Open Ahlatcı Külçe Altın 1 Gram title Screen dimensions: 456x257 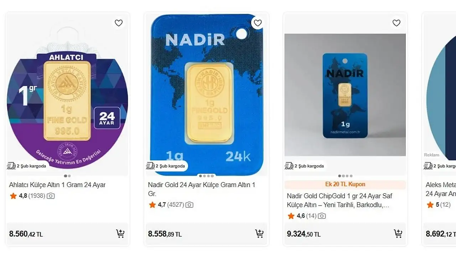[x=57, y=185]
